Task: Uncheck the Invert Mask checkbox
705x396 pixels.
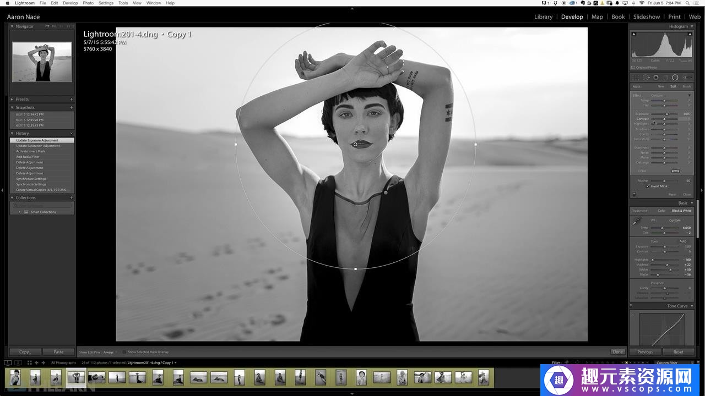Action: click(x=648, y=186)
